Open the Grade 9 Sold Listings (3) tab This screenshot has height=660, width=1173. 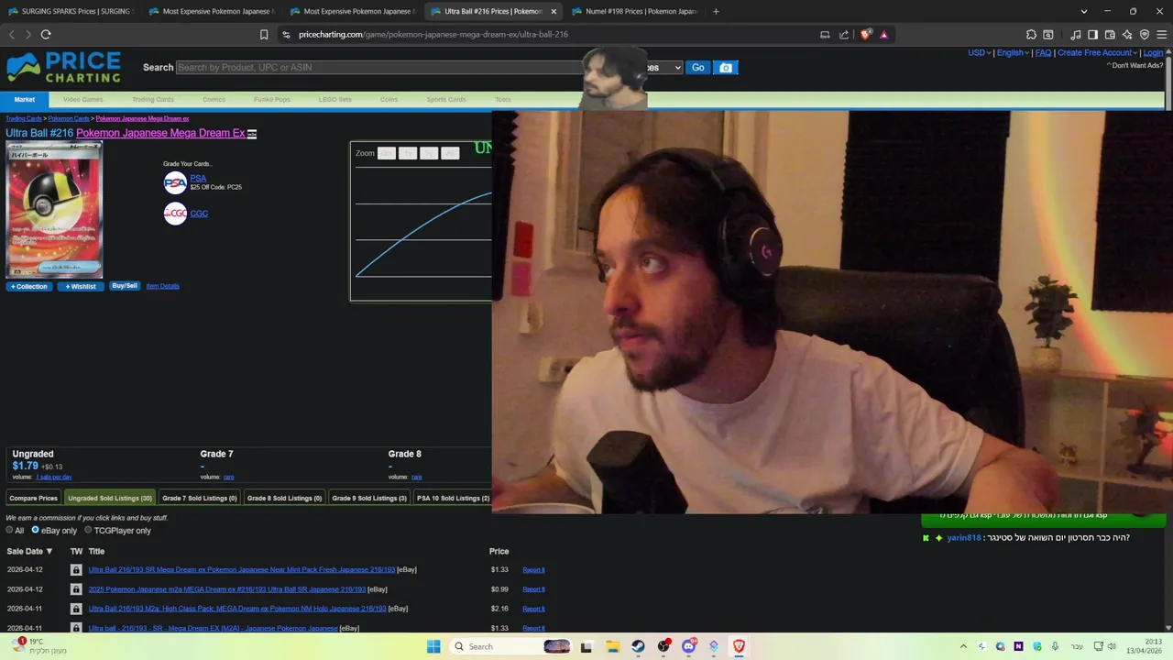coord(369,498)
